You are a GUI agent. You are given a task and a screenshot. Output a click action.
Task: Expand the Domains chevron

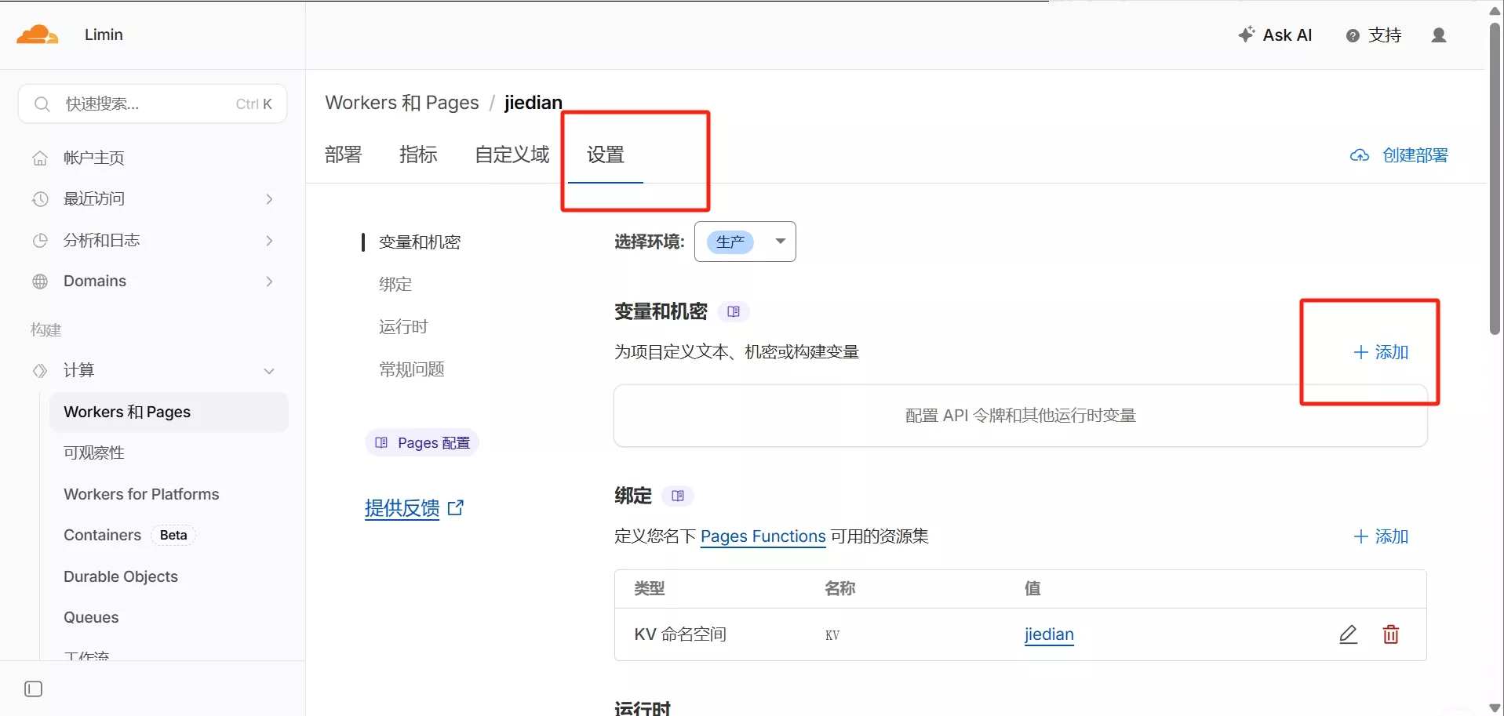click(x=269, y=282)
